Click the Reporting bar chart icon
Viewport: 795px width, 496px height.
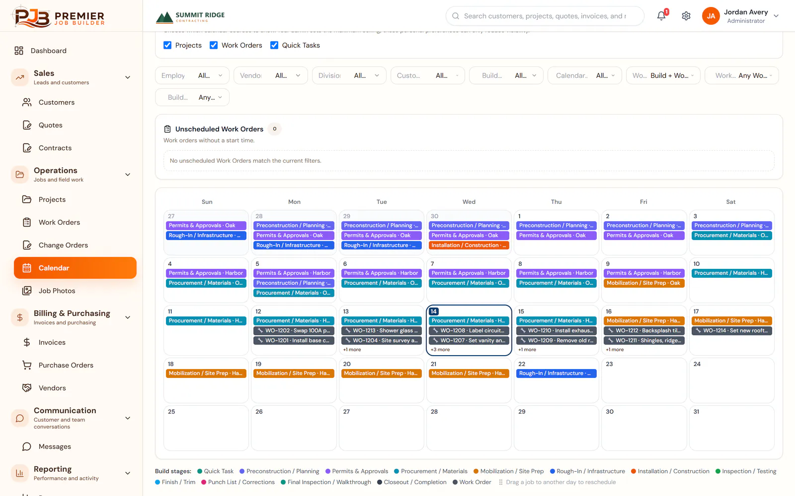20,473
